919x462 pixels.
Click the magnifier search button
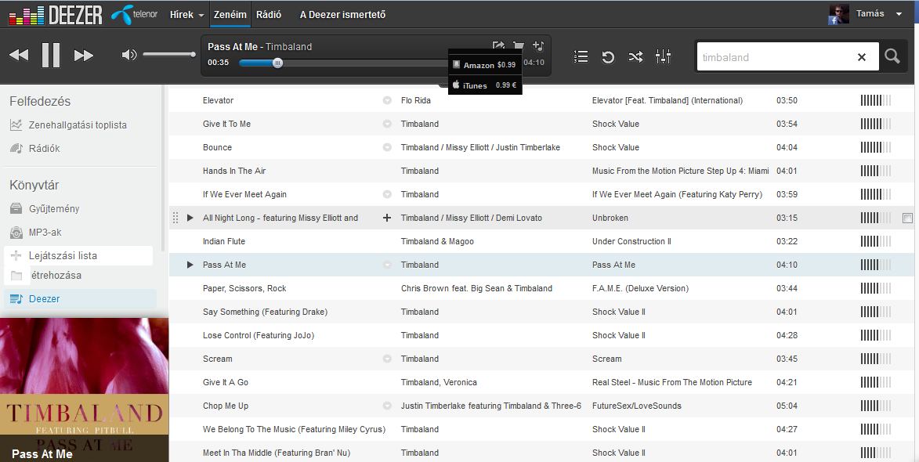pos(892,56)
